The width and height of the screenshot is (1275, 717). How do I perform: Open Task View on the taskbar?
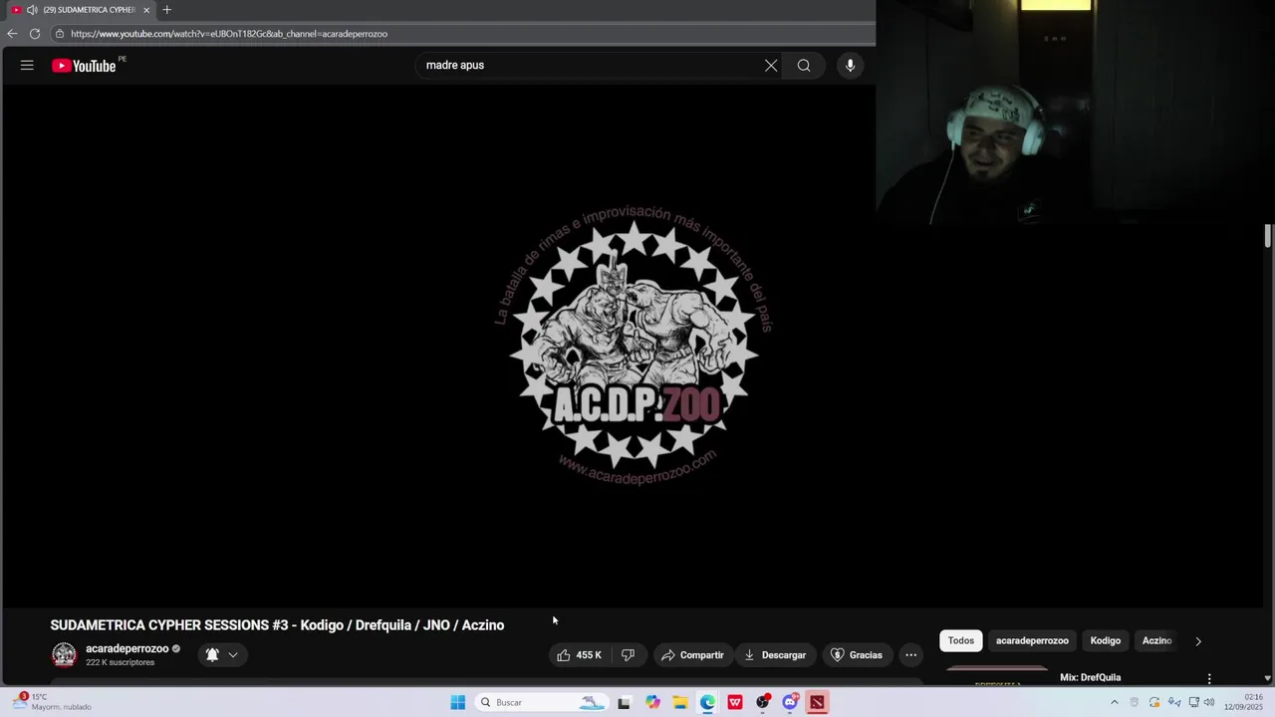pyautogui.click(x=625, y=703)
